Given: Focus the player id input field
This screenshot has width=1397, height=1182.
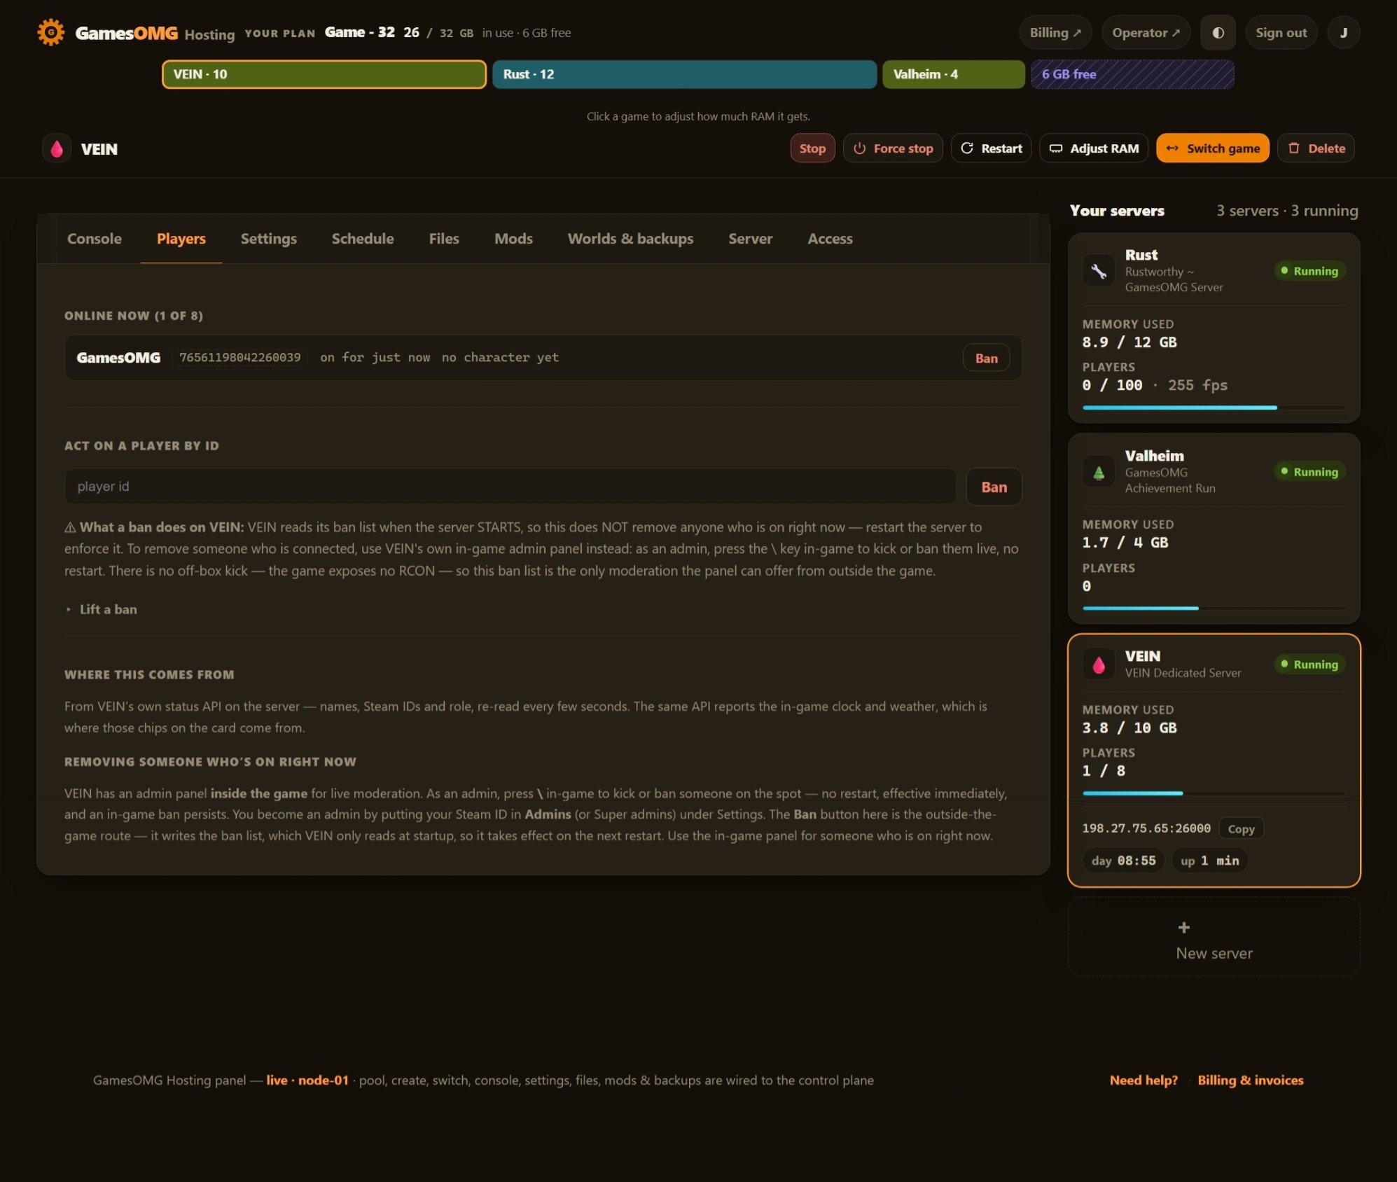Looking at the screenshot, I should tap(510, 487).
